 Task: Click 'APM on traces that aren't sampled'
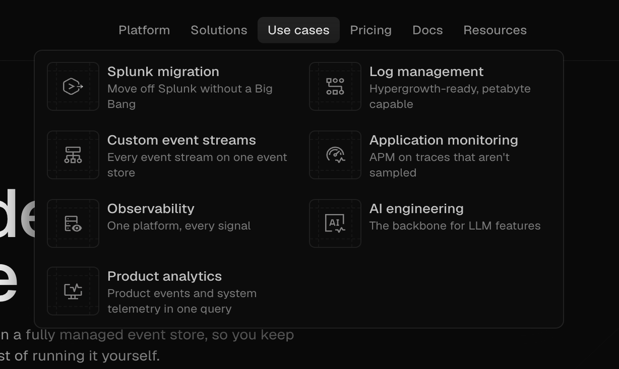(440, 165)
